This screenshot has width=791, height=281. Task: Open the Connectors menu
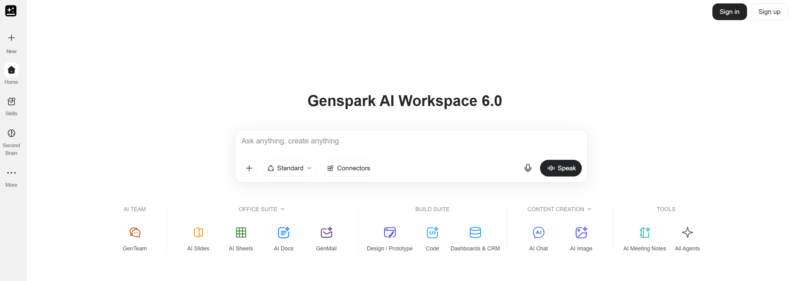pos(348,168)
